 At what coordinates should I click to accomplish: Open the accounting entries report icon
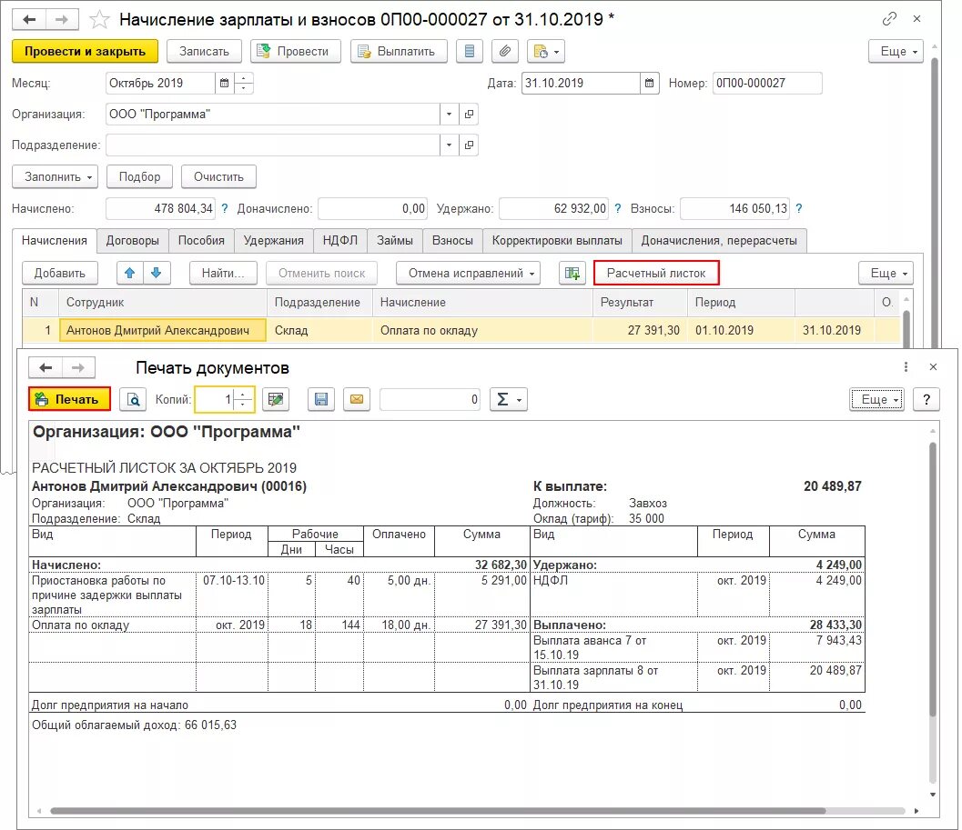coord(470,52)
